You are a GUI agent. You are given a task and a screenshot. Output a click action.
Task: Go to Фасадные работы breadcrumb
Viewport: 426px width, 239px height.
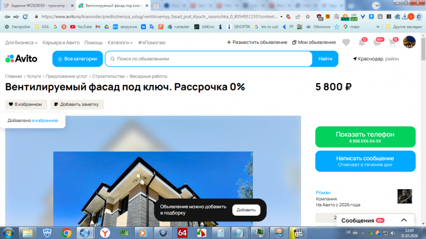pos(148,77)
